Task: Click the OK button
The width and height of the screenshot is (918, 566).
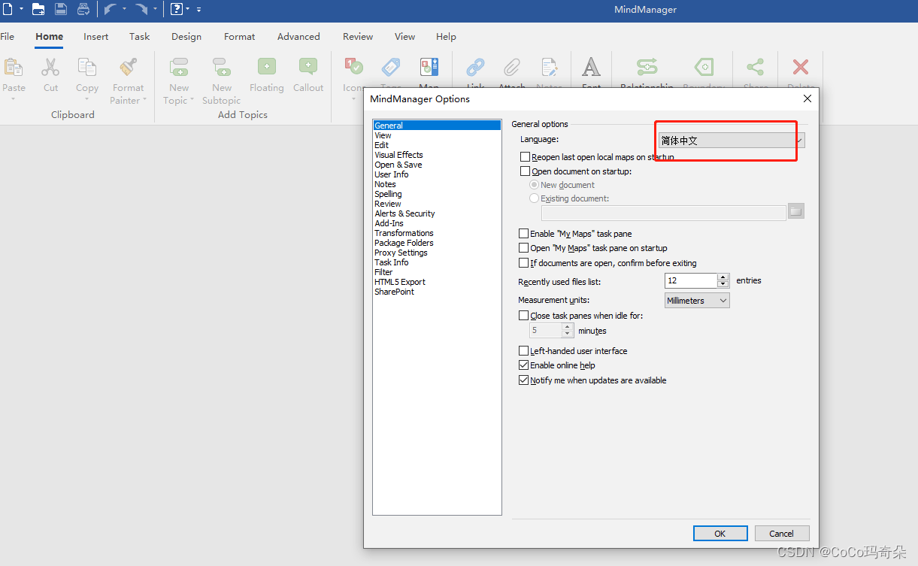Action: pos(720,533)
